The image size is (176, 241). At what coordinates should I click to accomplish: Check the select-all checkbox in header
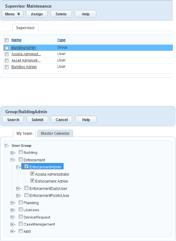(x=7, y=40)
